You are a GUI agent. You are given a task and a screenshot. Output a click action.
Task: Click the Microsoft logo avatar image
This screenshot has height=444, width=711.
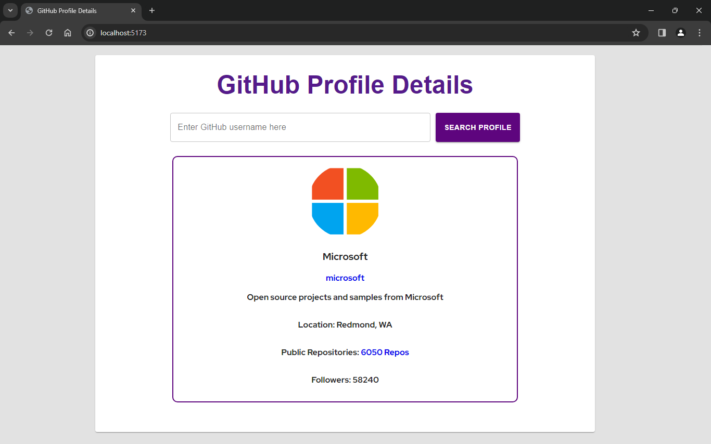(345, 201)
